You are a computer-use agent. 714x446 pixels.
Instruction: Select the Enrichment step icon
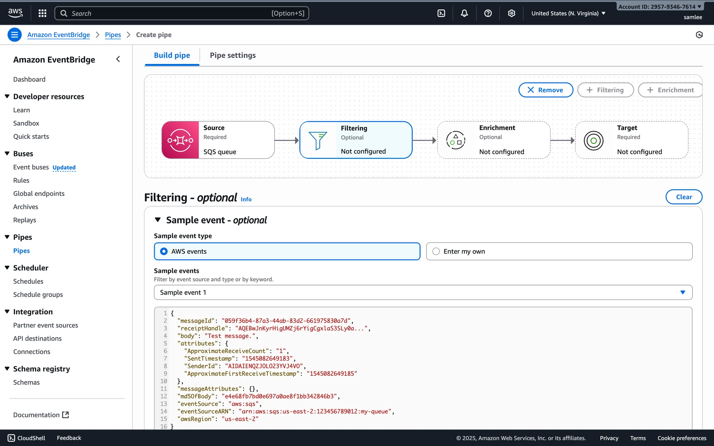[x=456, y=140]
